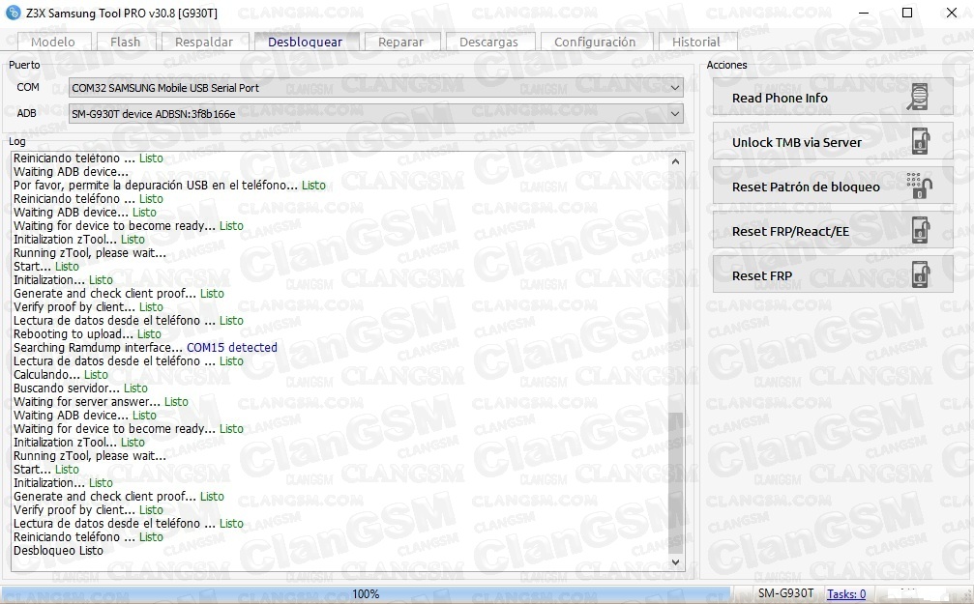Open the Configuración tab
This screenshot has width=974, height=604.
[595, 42]
